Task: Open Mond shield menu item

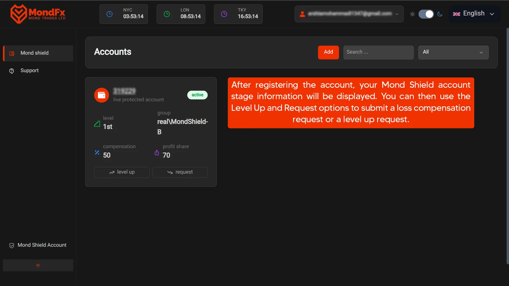Action: tap(38, 53)
